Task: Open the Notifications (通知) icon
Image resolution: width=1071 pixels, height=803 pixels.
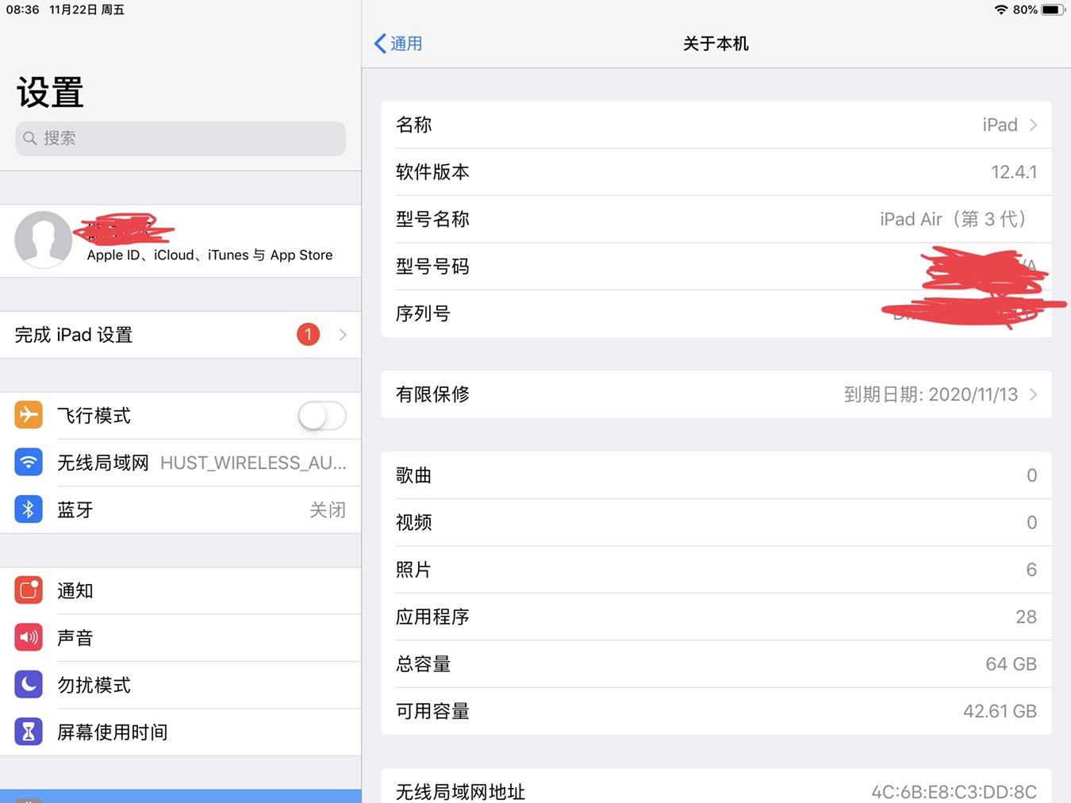Action: click(x=29, y=590)
